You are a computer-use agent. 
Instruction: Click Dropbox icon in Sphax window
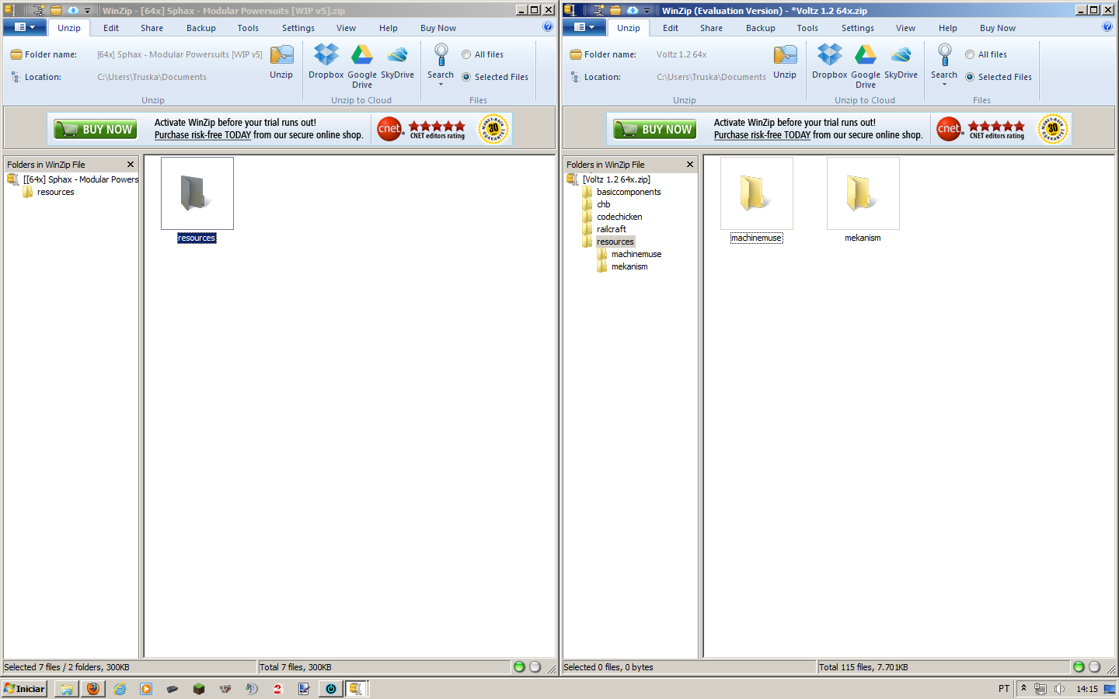tap(326, 54)
